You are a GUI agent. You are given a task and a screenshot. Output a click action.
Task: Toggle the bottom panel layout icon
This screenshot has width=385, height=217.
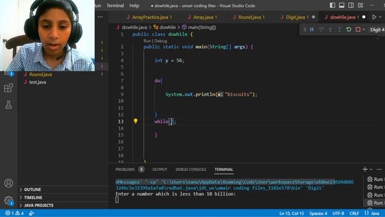coord(342,5)
